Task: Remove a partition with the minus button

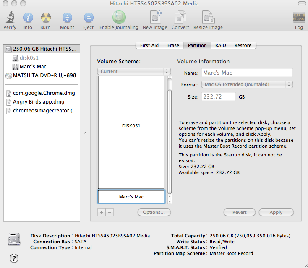Action: pos(110,212)
